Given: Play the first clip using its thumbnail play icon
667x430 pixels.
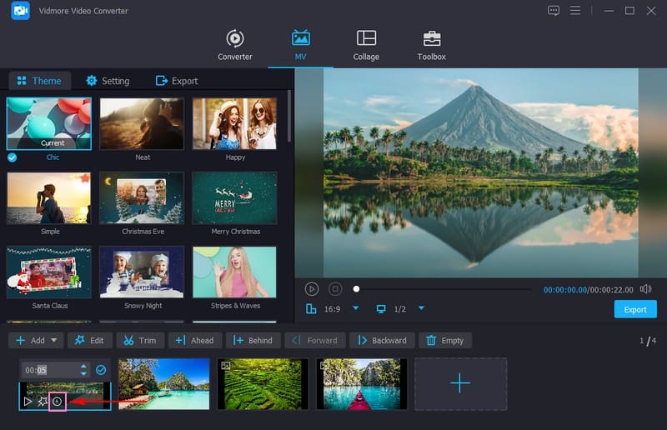Looking at the screenshot, I should 28,401.
